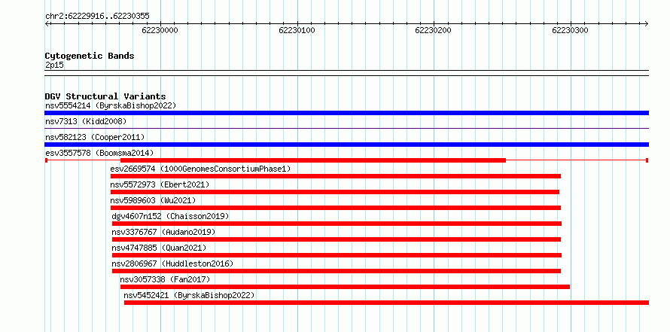Select the red nsv5452421 variant bar

(387, 303)
